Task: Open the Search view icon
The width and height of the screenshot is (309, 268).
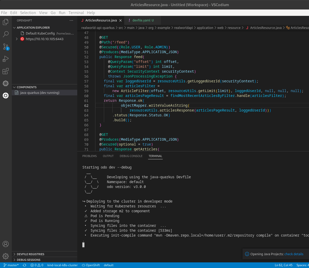Action: (6, 34)
